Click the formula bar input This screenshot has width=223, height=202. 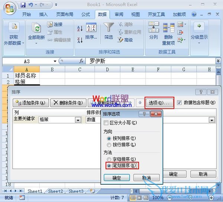tap(151, 61)
